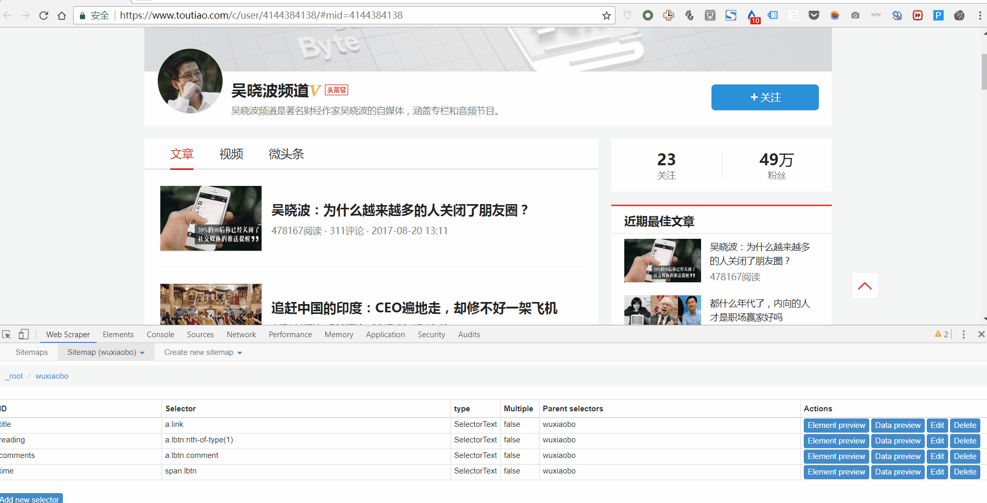Screen dimensions: 987x503
Task: Open the orange clock-cross extension icon
Action: (668, 16)
